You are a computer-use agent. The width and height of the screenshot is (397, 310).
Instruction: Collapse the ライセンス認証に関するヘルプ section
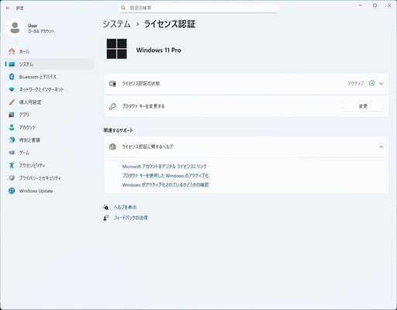pos(381,146)
